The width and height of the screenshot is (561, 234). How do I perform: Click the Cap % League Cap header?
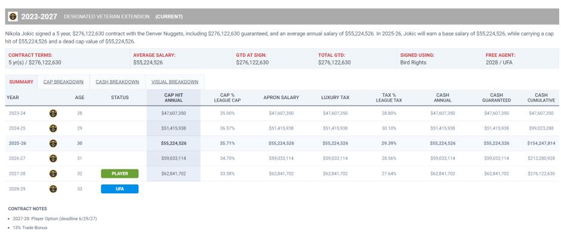tap(227, 97)
